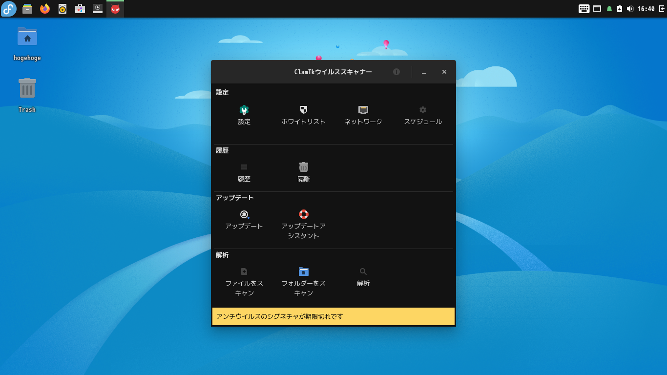
Task: Check the battery charging indicator
Action: [x=620, y=9]
